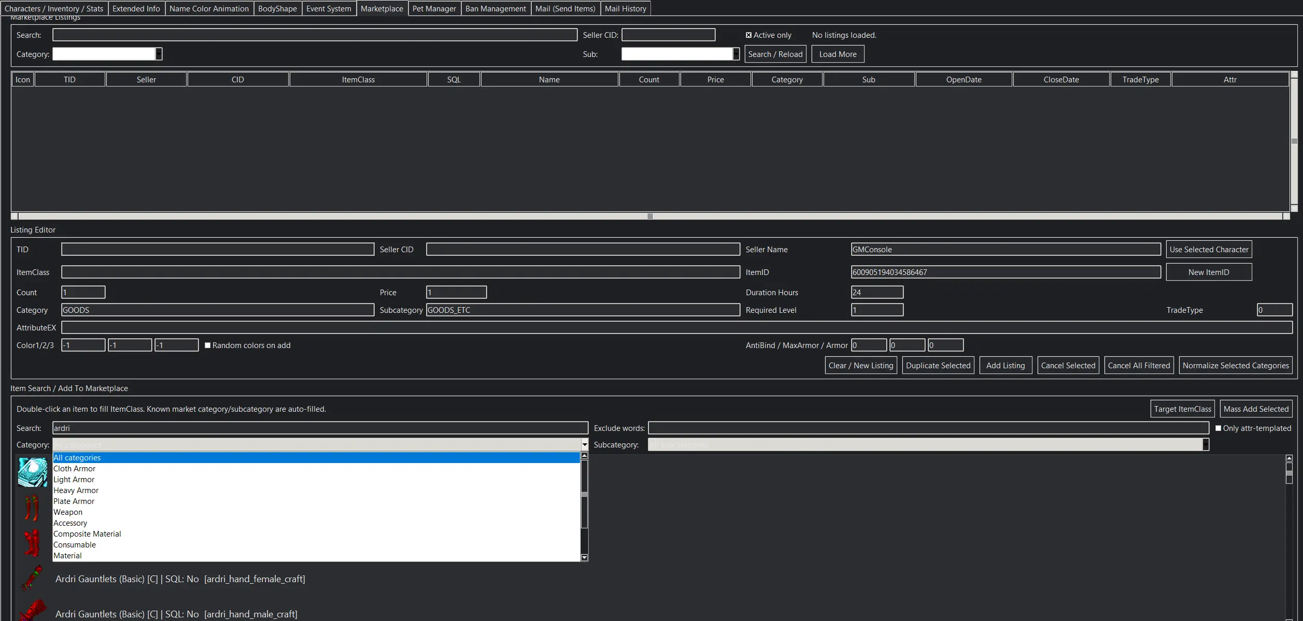Click the category list scroll down arrow

coord(585,558)
